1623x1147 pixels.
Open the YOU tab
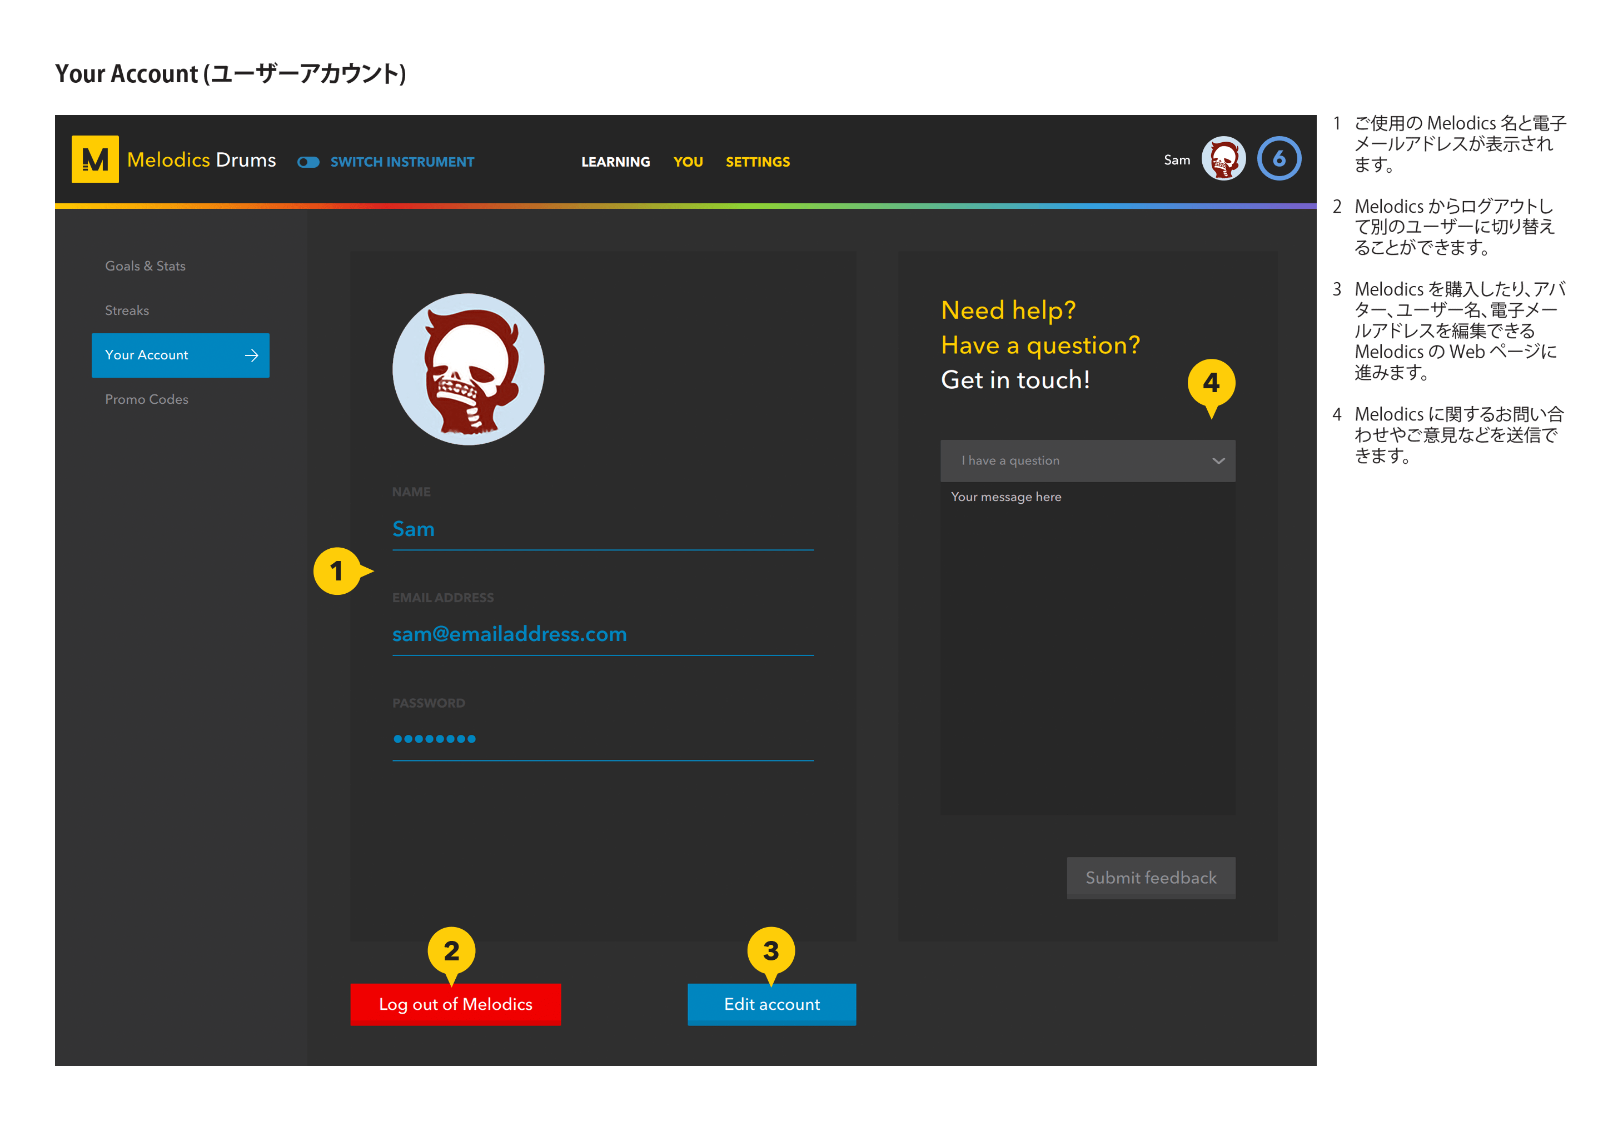688,162
